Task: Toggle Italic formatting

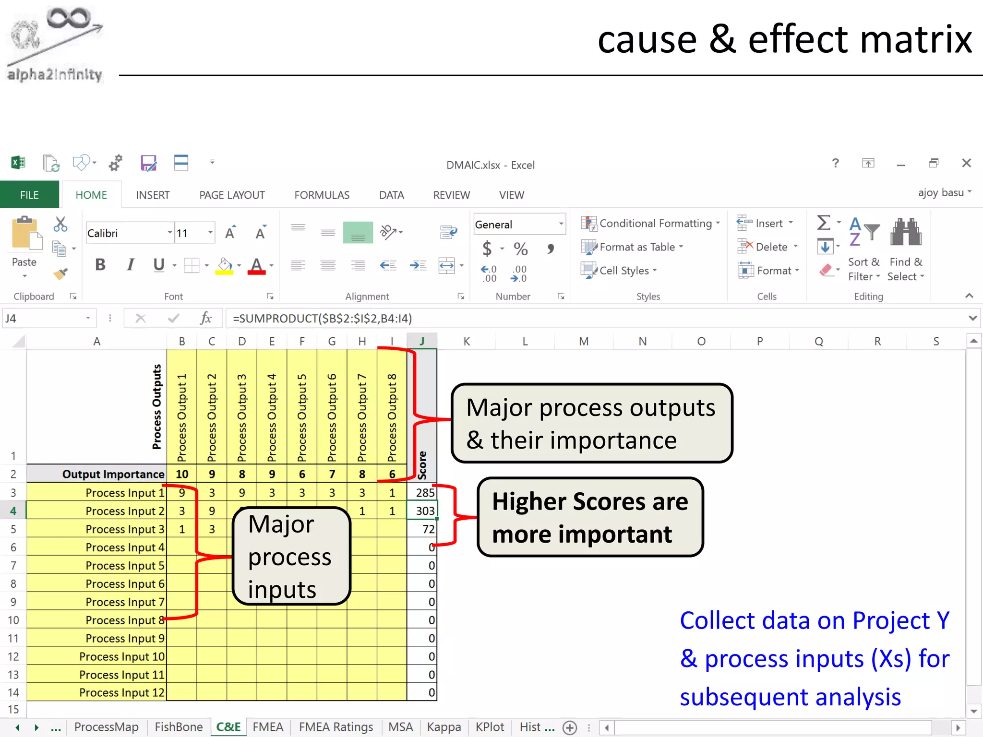Action: click(130, 265)
